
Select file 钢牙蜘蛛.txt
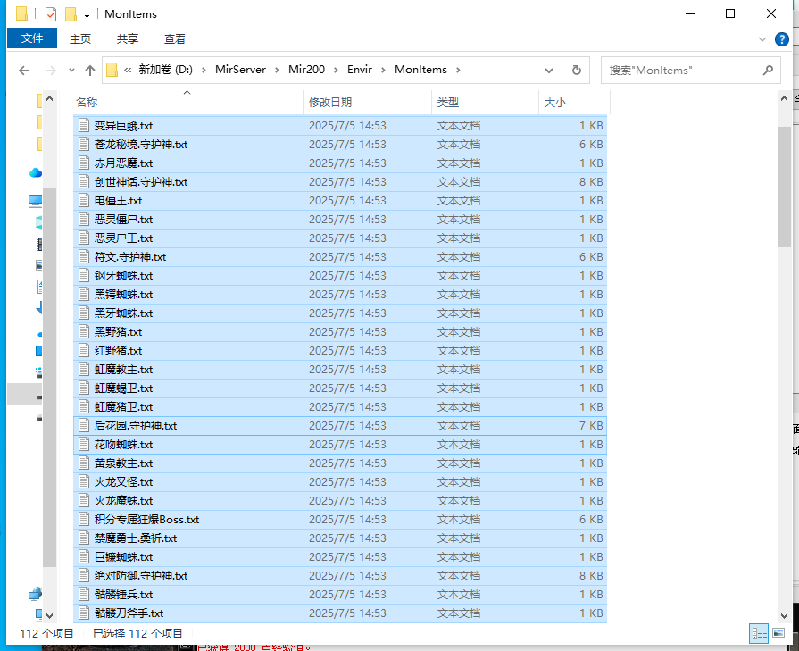[x=340, y=276]
